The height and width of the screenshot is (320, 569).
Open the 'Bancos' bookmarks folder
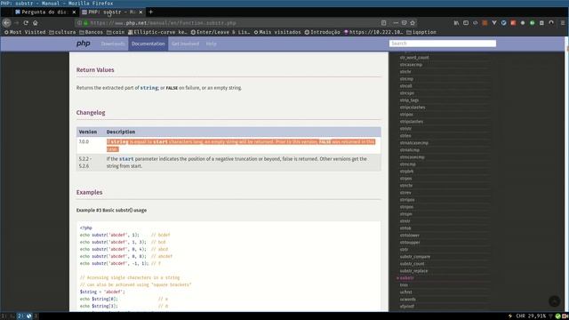(91, 32)
